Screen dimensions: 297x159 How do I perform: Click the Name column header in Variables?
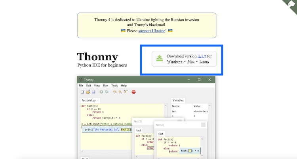point(176,106)
